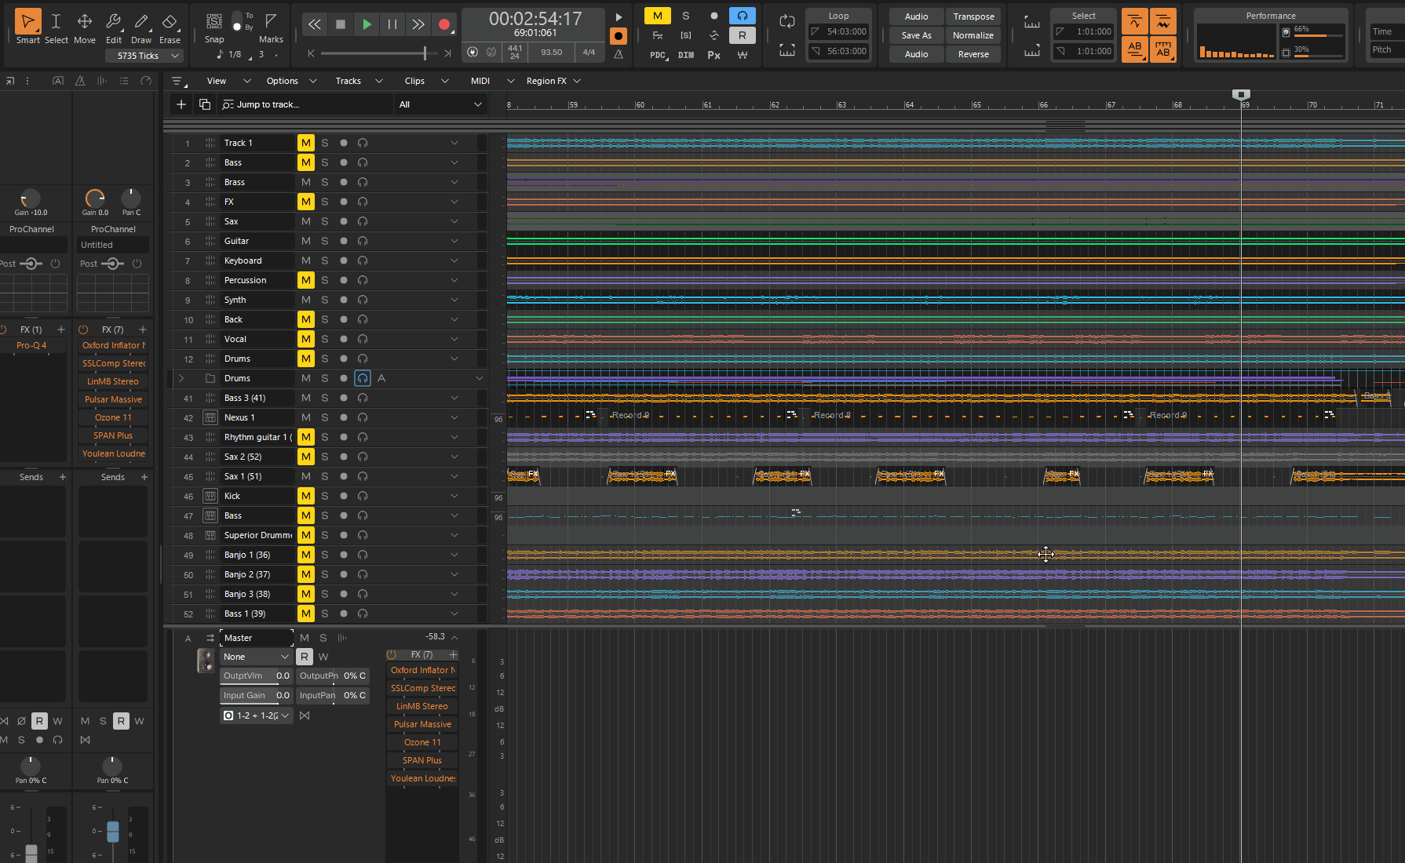Screen dimensions: 1405x863
Task: Expand the Drums folder track
Action: coord(181,378)
